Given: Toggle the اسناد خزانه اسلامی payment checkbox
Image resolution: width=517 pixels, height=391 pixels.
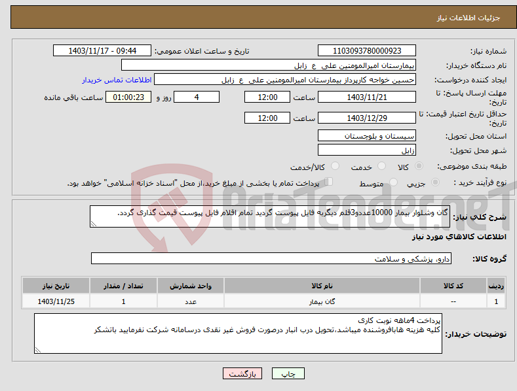Looking at the screenshot, I should click(329, 181).
